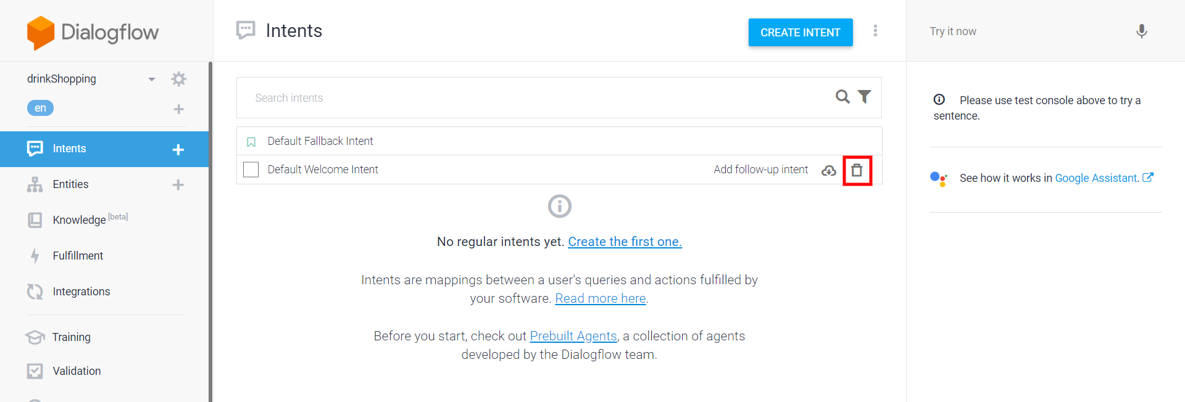Open Entities in the sidebar
This screenshot has height=402, width=1185.
[70, 184]
